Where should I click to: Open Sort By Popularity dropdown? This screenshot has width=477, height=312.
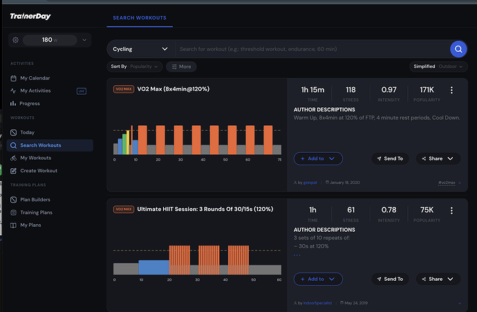click(x=135, y=66)
